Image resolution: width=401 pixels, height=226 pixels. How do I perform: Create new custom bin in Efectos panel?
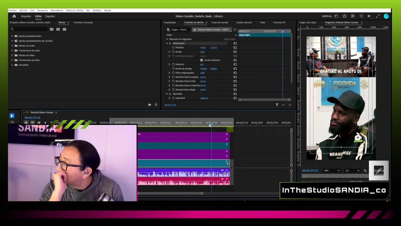149,105
